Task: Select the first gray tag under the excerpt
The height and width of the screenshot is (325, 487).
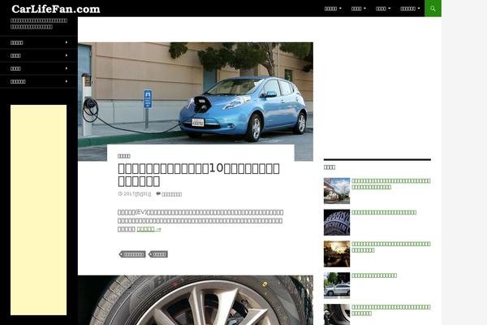Action: pos(132,254)
